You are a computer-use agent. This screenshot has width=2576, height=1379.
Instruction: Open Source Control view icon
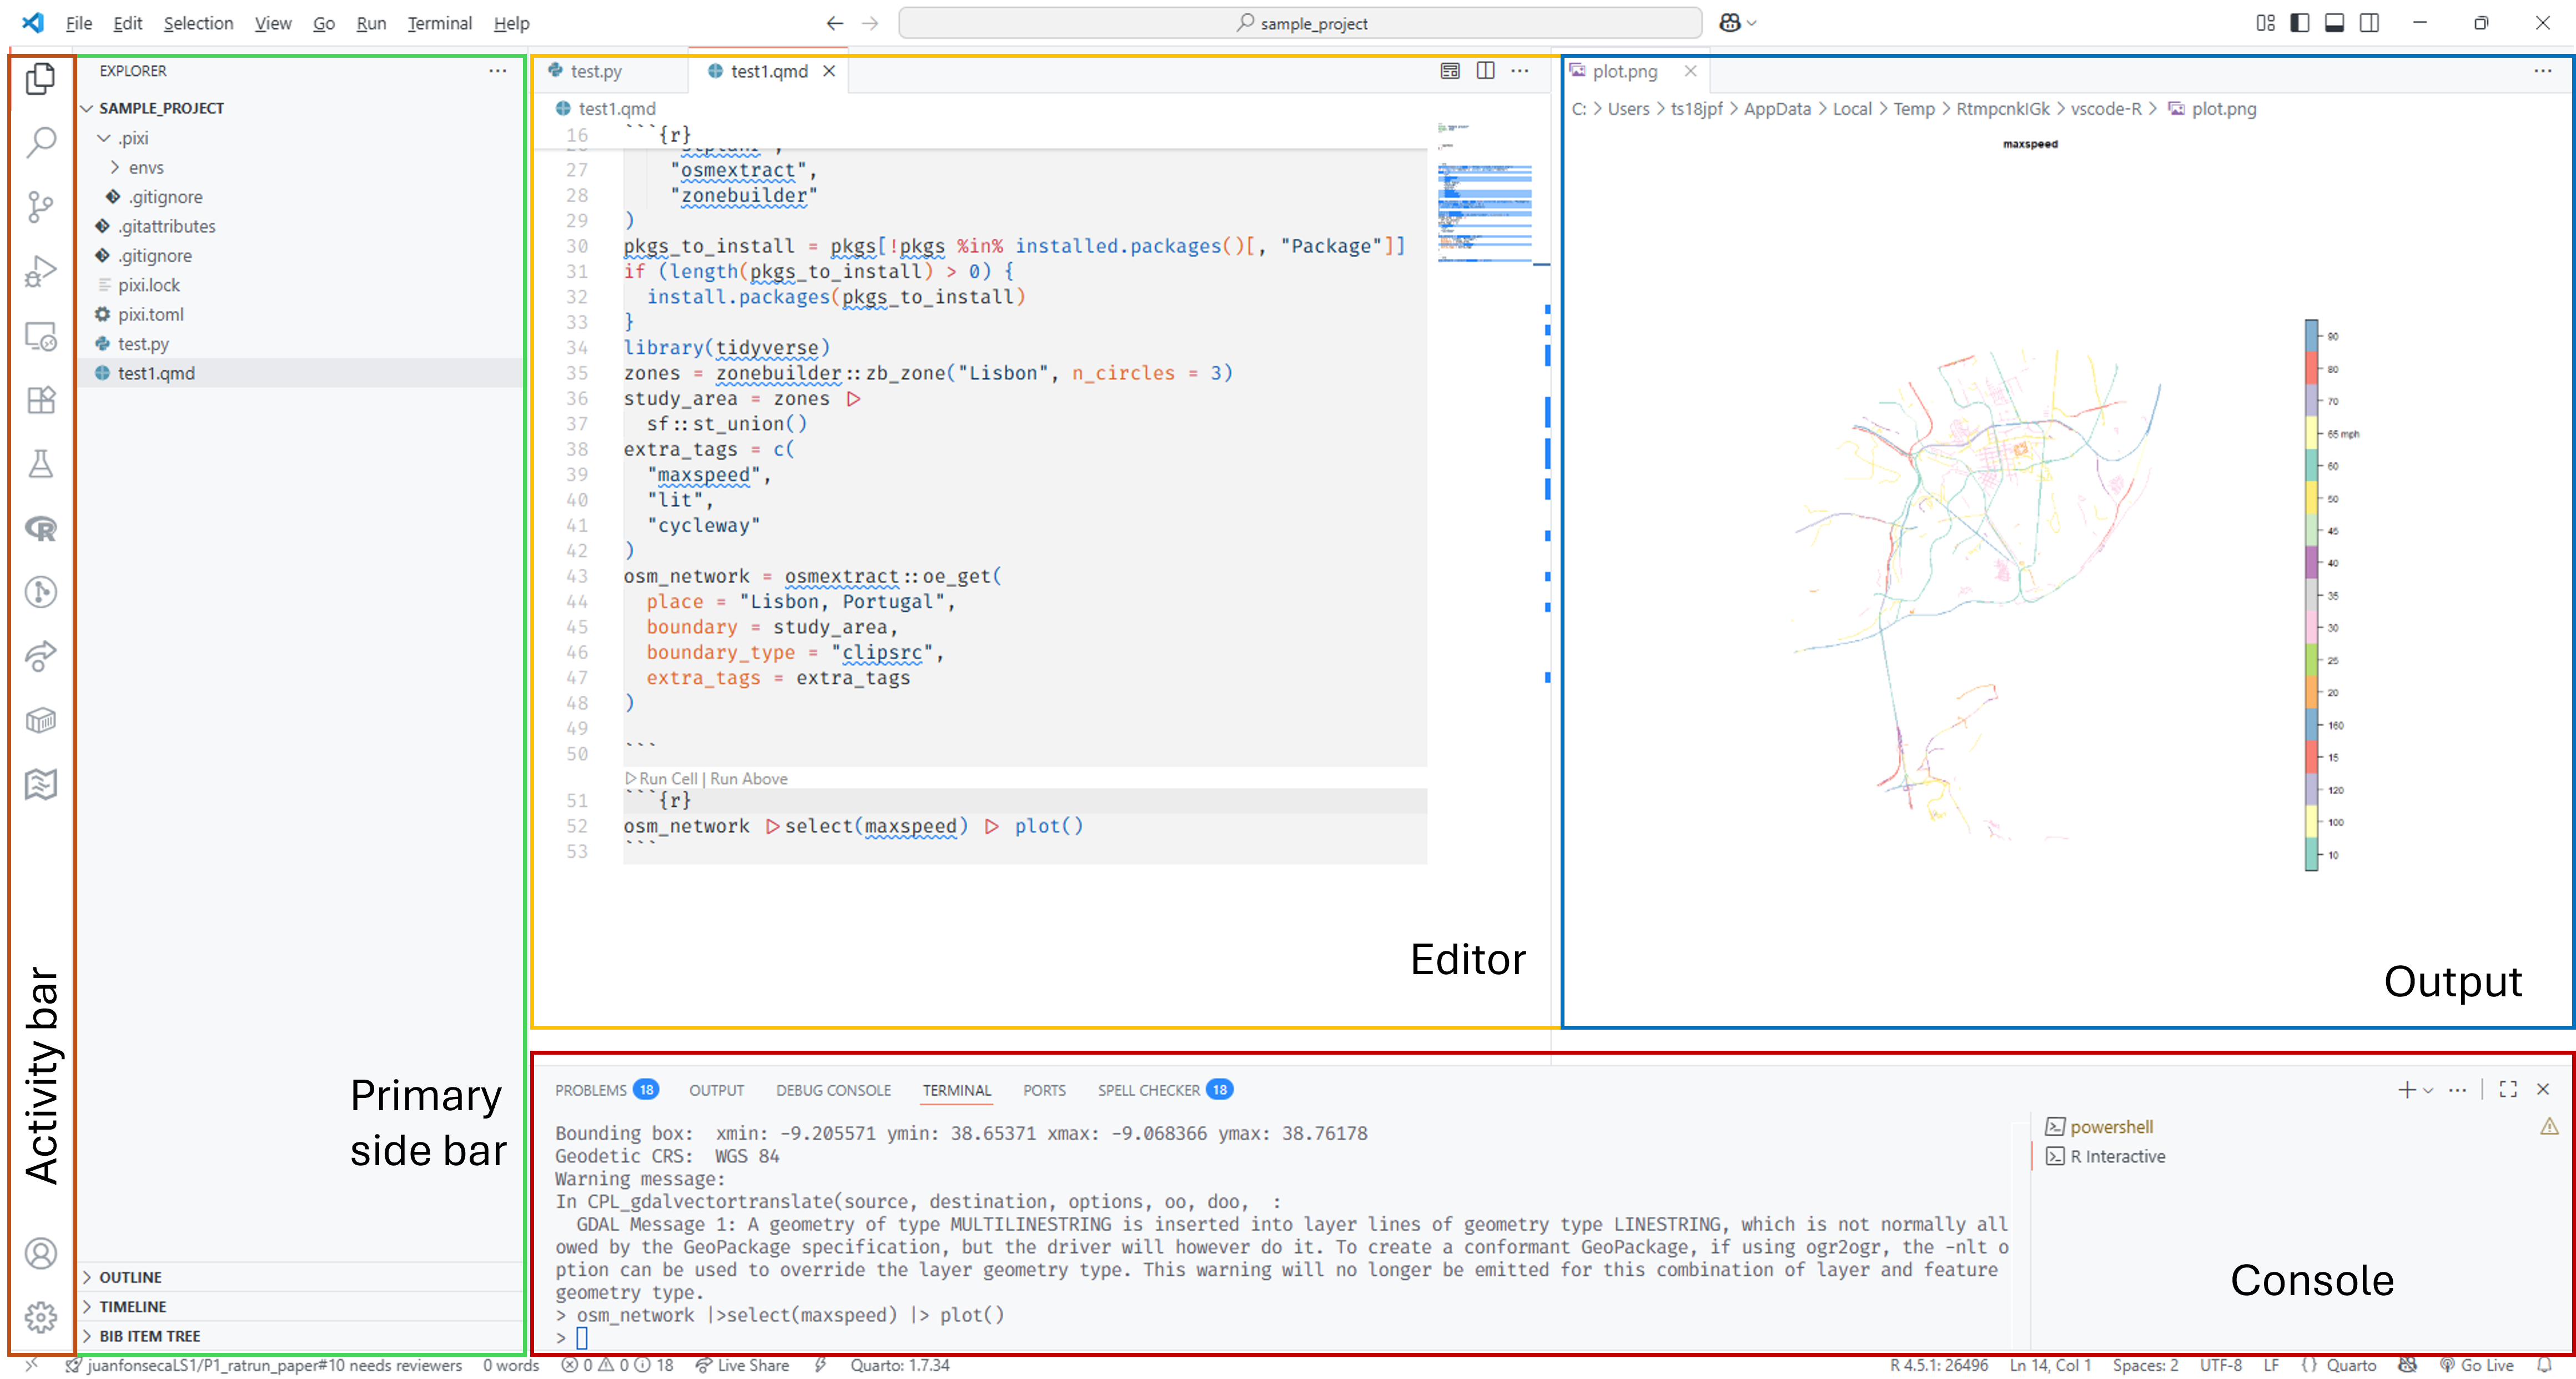pos(40,207)
